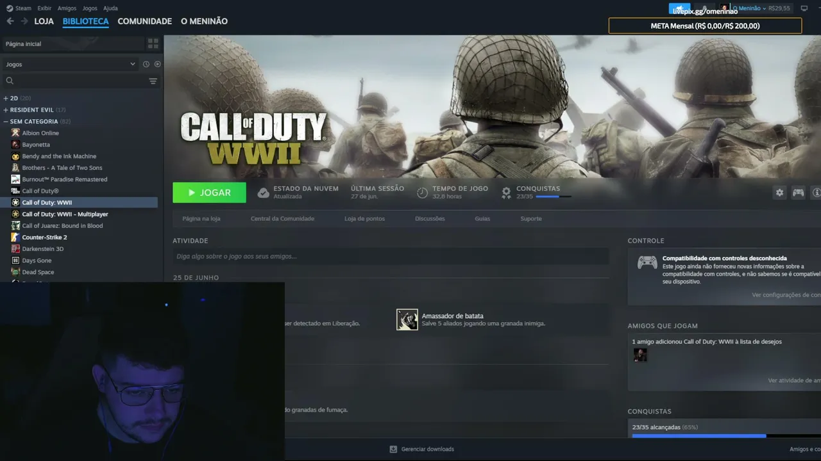
Task: Open the Exibir menu
Action: click(44, 8)
